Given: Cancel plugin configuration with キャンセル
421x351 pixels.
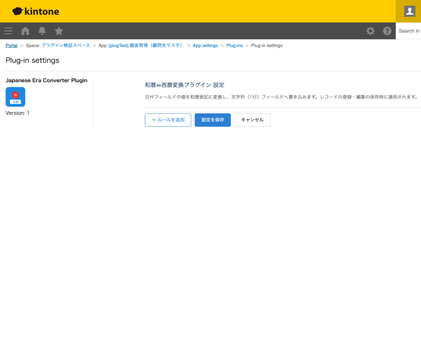Looking at the screenshot, I should [x=252, y=120].
